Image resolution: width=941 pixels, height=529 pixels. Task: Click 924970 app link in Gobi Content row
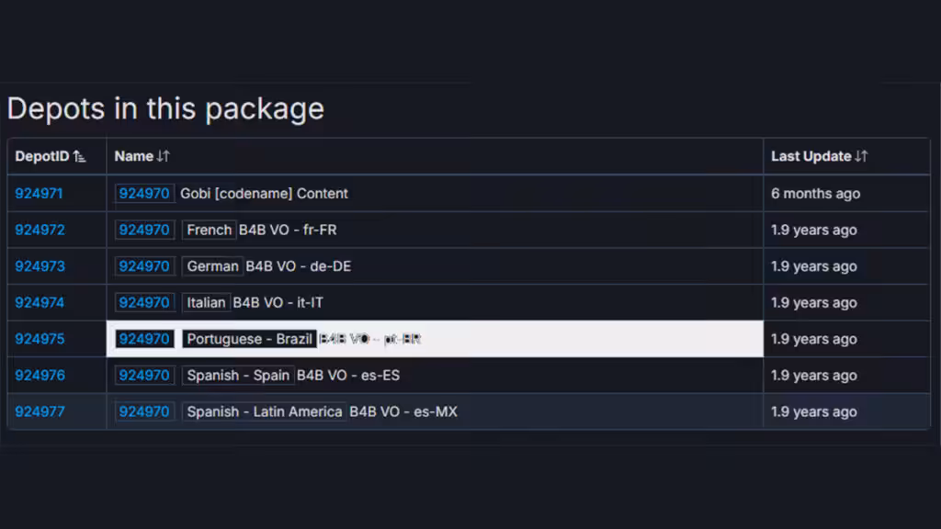click(144, 194)
